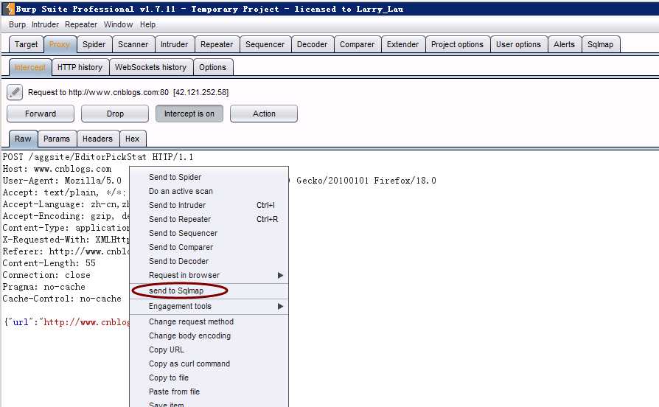Click the Host: www.cnblogs.com header line

point(57,169)
